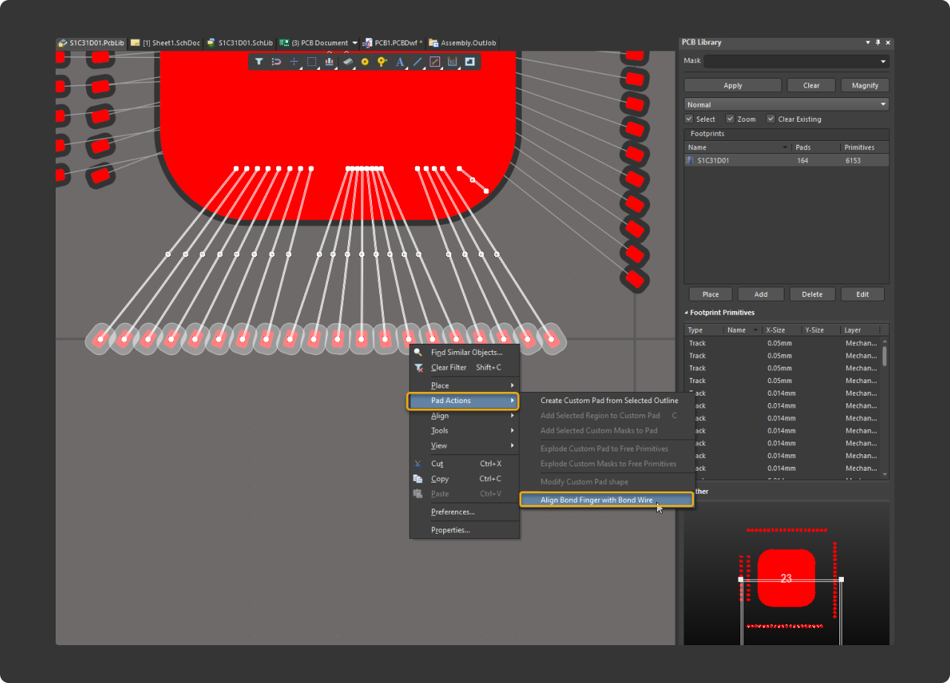The height and width of the screenshot is (683, 950).
Task: Pick the Place String tool (A icon)
Action: tap(400, 62)
